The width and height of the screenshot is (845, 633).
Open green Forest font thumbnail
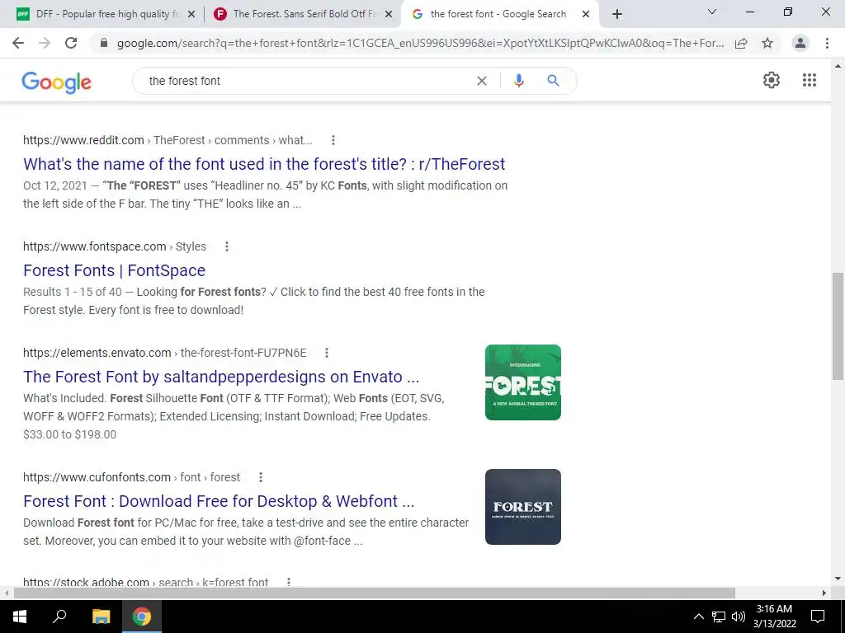tap(522, 382)
